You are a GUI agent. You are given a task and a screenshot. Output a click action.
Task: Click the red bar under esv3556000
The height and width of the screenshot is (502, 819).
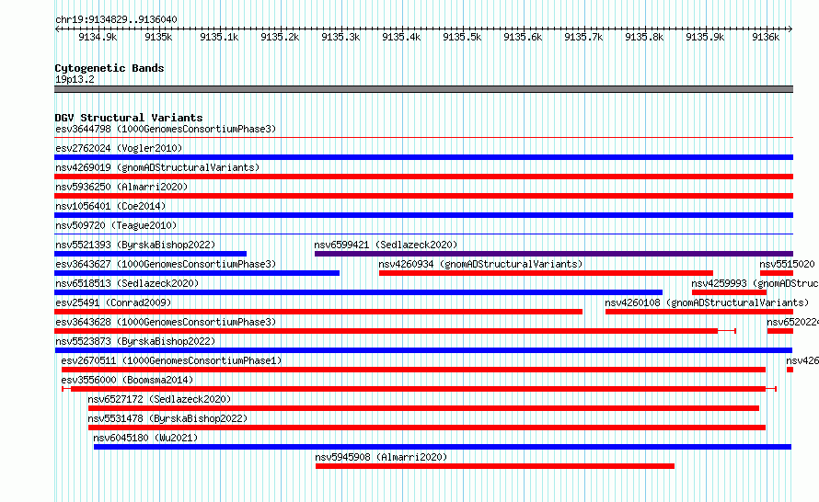point(419,389)
